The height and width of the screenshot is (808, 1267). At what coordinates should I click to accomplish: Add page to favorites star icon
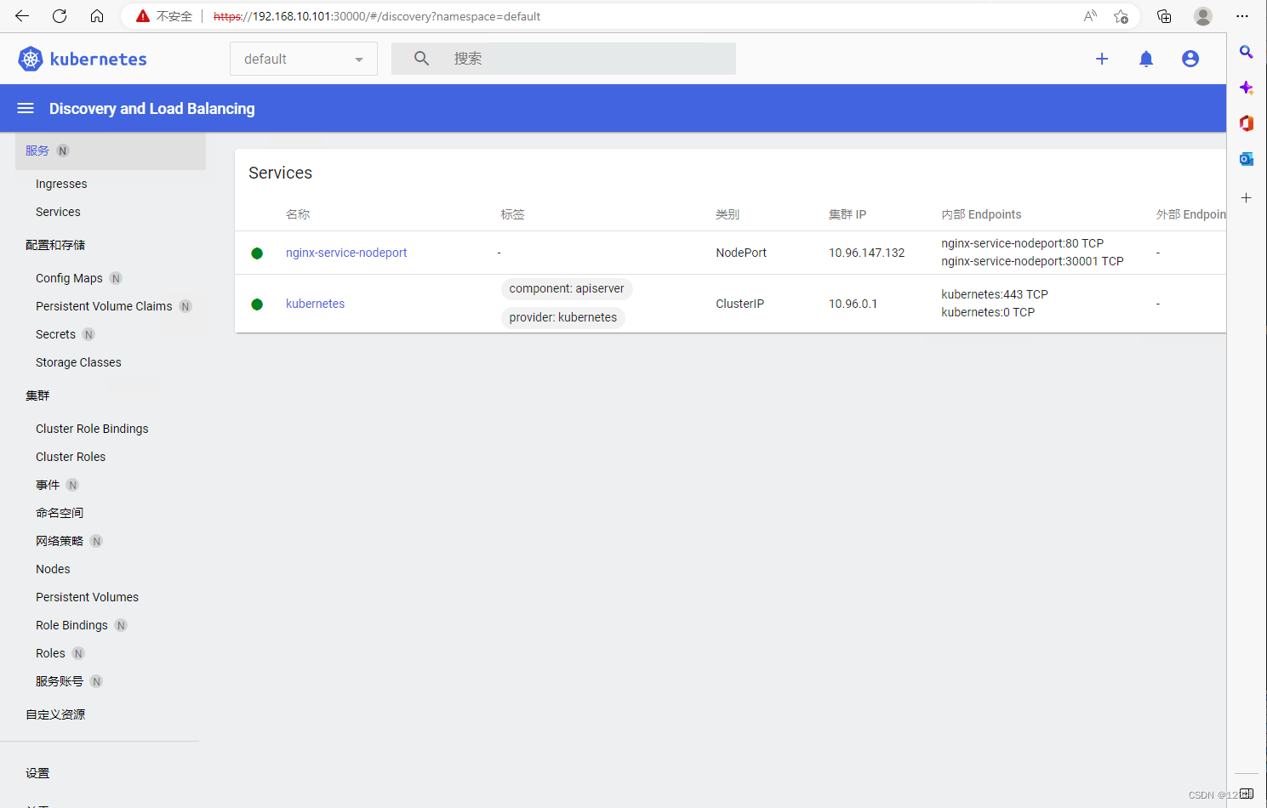tap(1121, 16)
